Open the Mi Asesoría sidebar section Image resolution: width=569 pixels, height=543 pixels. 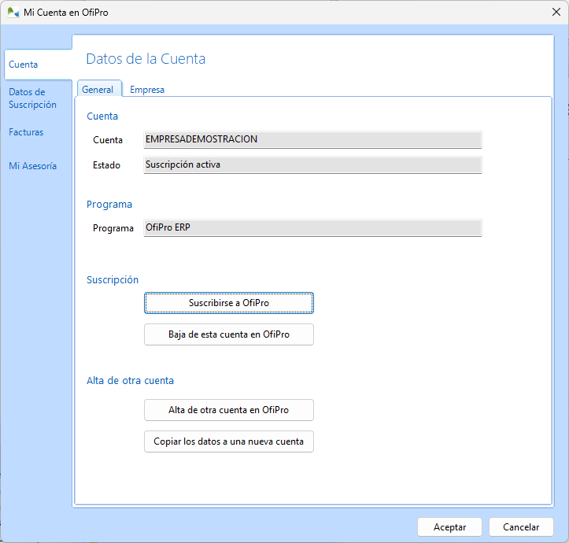tap(32, 166)
